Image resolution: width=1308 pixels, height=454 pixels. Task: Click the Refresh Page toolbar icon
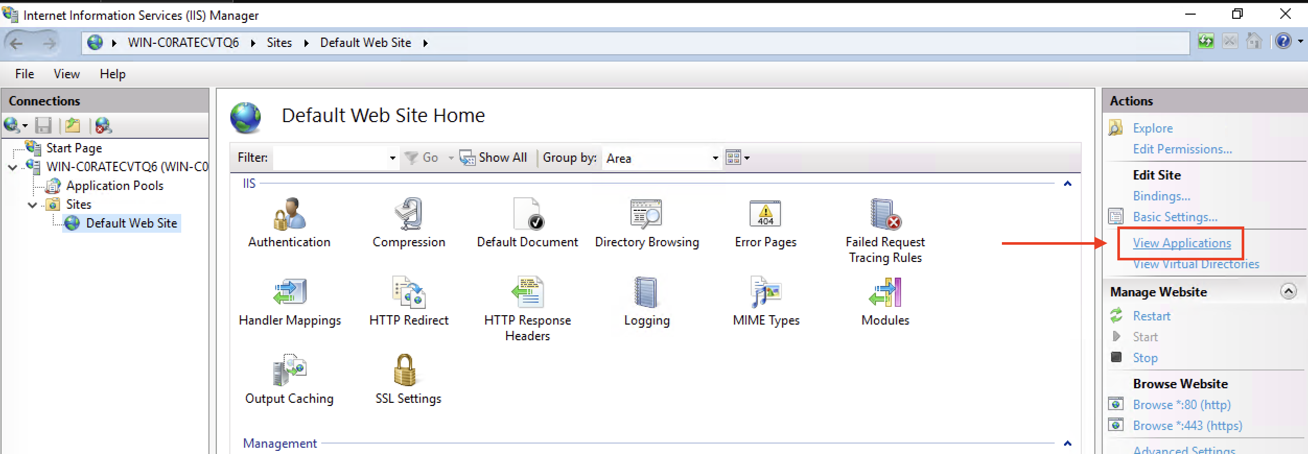(1206, 41)
